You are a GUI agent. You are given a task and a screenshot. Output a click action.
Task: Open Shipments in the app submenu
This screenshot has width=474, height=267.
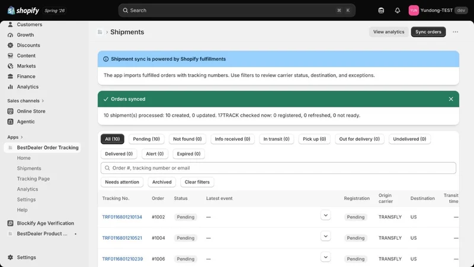coord(29,169)
